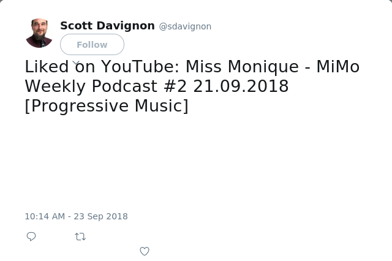This screenshot has width=392, height=261.
Task: Click the reply speech bubble icon
Action: pyautogui.click(x=31, y=236)
